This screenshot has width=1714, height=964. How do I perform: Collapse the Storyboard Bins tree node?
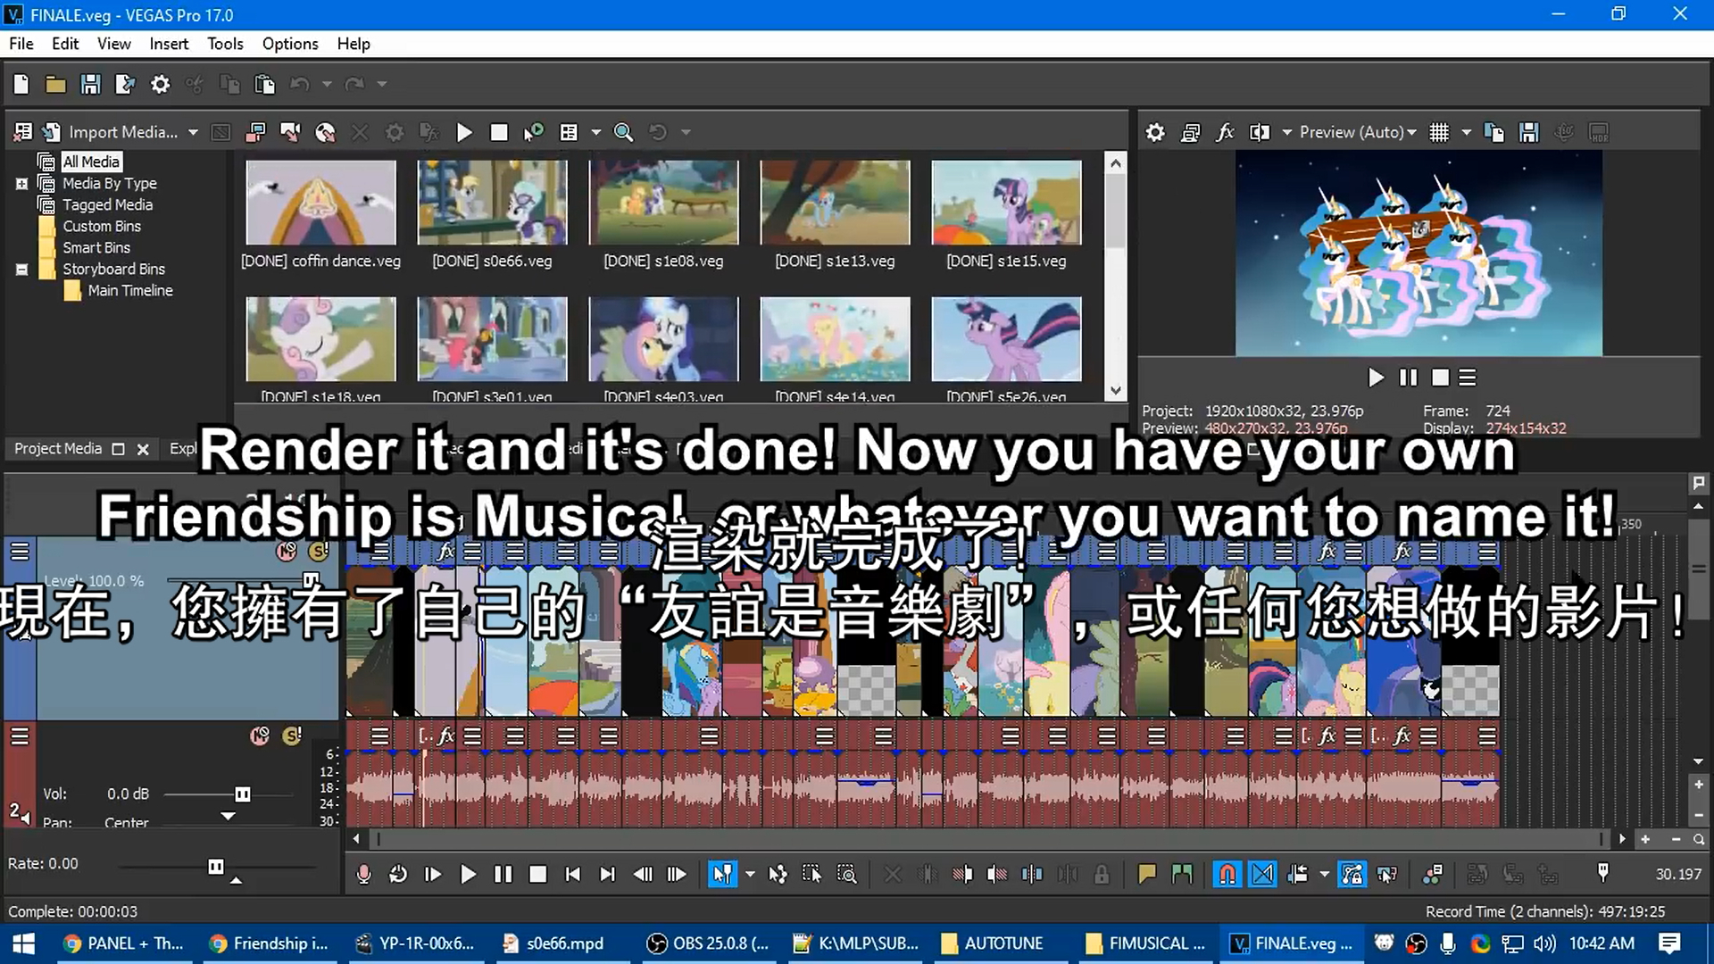(x=21, y=270)
